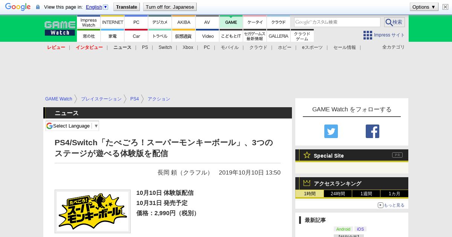The width and height of the screenshot is (452, 237).
Task: Open the English language dropdown
Action: (97, 7)
